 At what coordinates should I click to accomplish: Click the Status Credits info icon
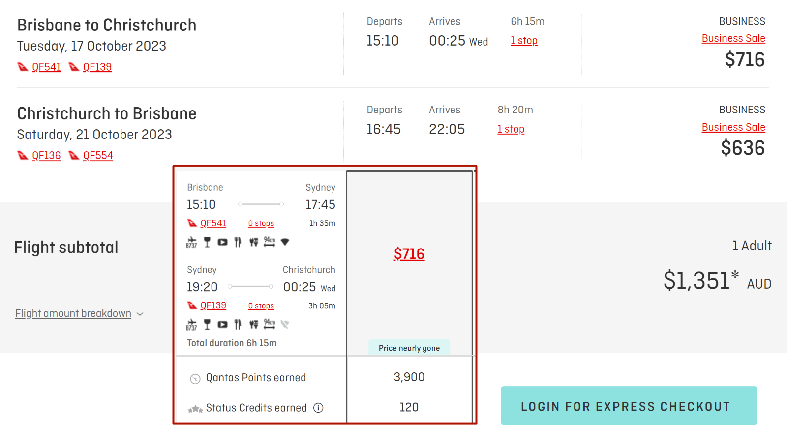tap(318, 408)
